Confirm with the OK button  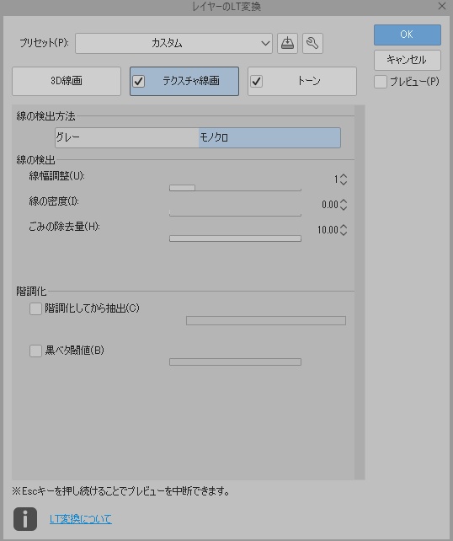coord(408,35)
